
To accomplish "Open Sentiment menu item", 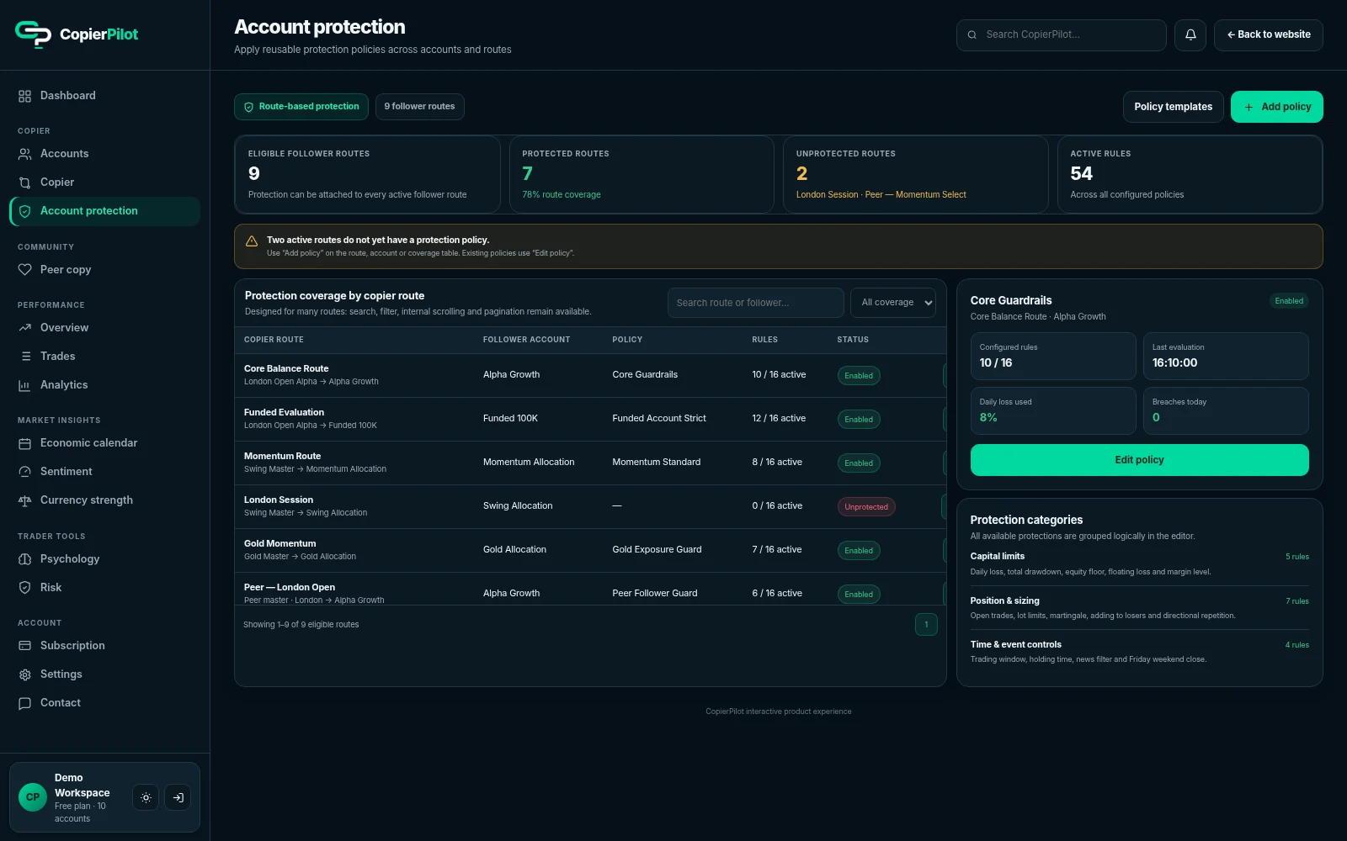I will 104,472.
